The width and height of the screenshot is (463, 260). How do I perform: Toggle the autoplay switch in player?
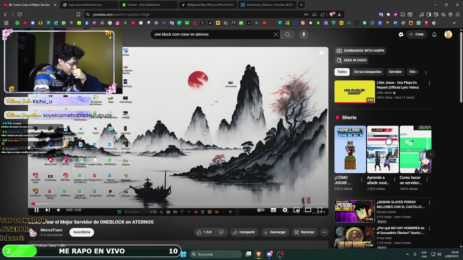tap(260, 210)
